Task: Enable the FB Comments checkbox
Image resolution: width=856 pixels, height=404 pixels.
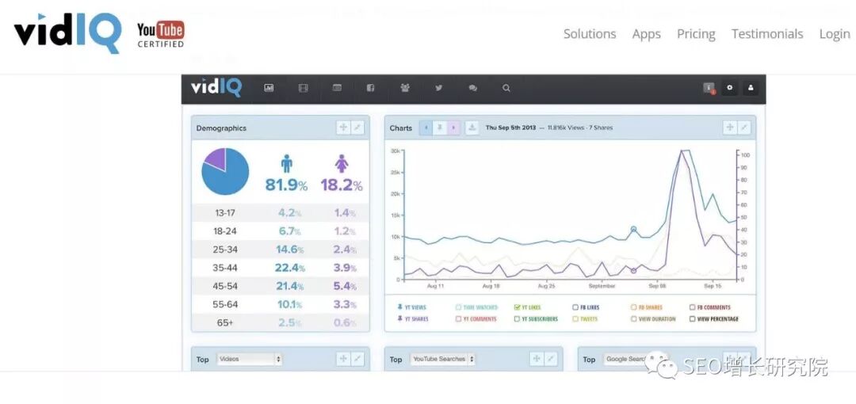Action: [x=692, y=307]
